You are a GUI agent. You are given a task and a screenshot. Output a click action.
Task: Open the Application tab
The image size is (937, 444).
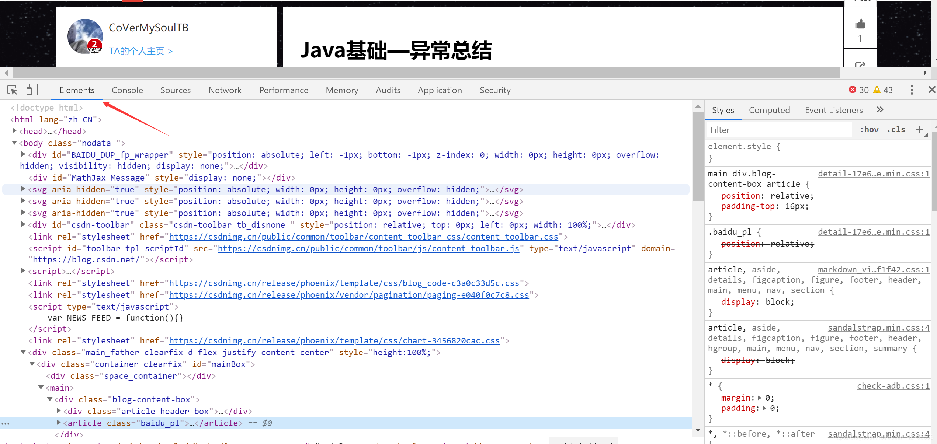point(440,90)
